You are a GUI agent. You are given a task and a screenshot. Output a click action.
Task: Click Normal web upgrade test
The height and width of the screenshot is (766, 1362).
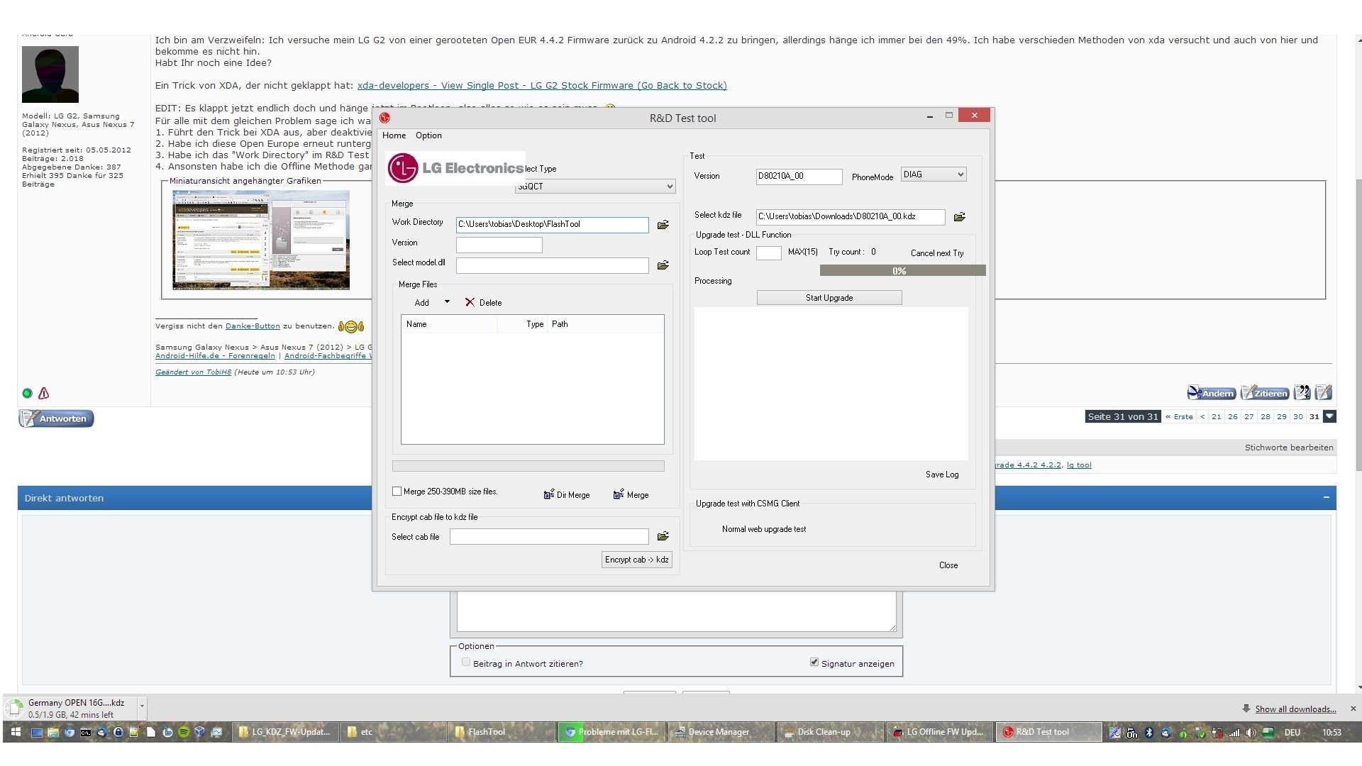tap(763, 529)
